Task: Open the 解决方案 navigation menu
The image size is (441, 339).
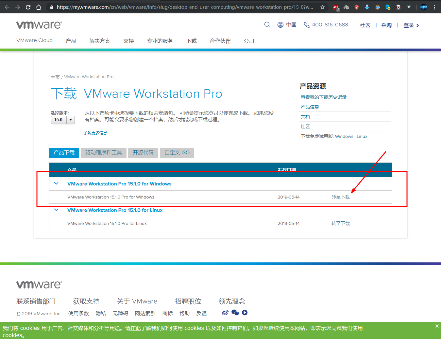Action: 100,41
